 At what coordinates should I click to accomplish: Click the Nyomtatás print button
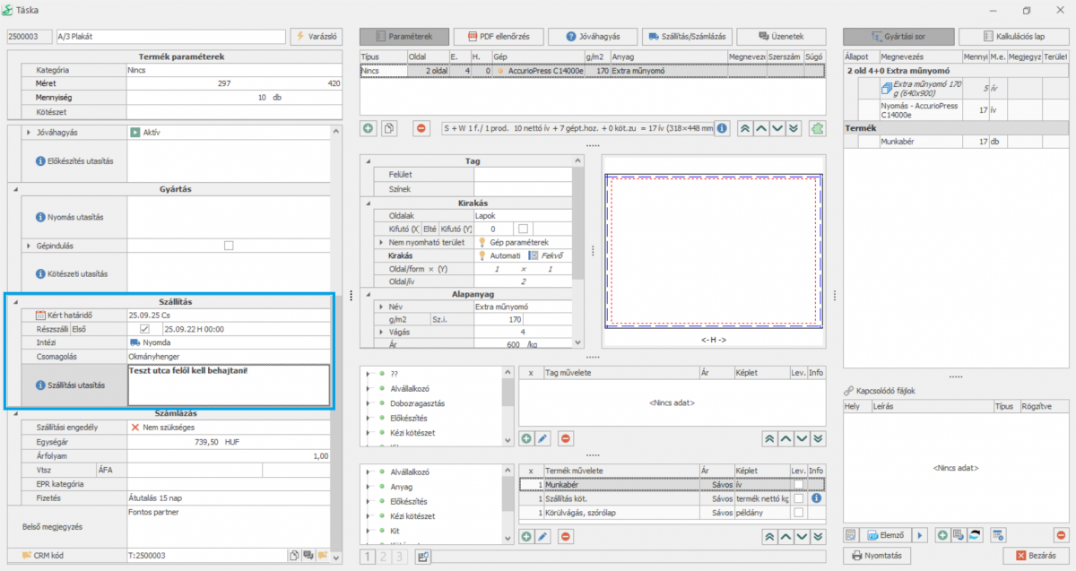[876, 556]
